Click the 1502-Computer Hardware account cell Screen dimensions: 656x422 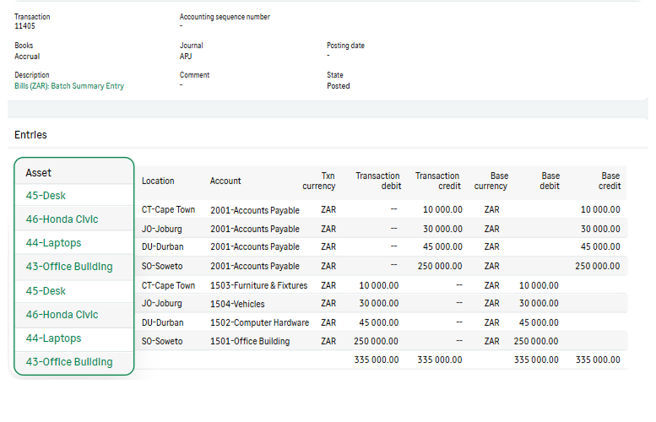[259, 323]
